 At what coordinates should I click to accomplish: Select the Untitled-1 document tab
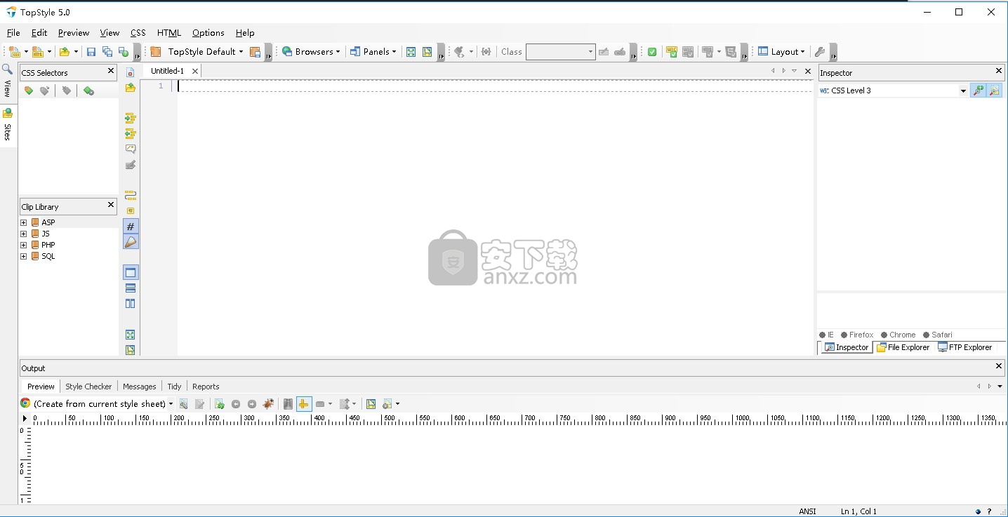(167, 71)
